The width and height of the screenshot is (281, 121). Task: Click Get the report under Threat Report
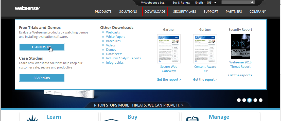240,75
